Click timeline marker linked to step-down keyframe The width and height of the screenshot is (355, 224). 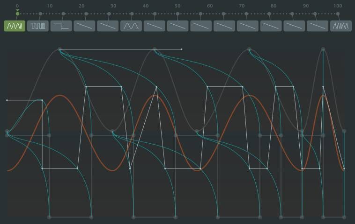pos(63,14)
